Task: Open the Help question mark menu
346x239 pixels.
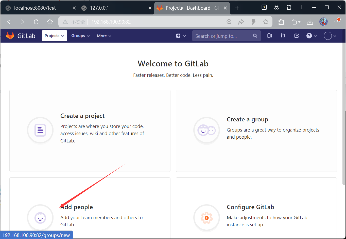Action: [x=312, y=36]
